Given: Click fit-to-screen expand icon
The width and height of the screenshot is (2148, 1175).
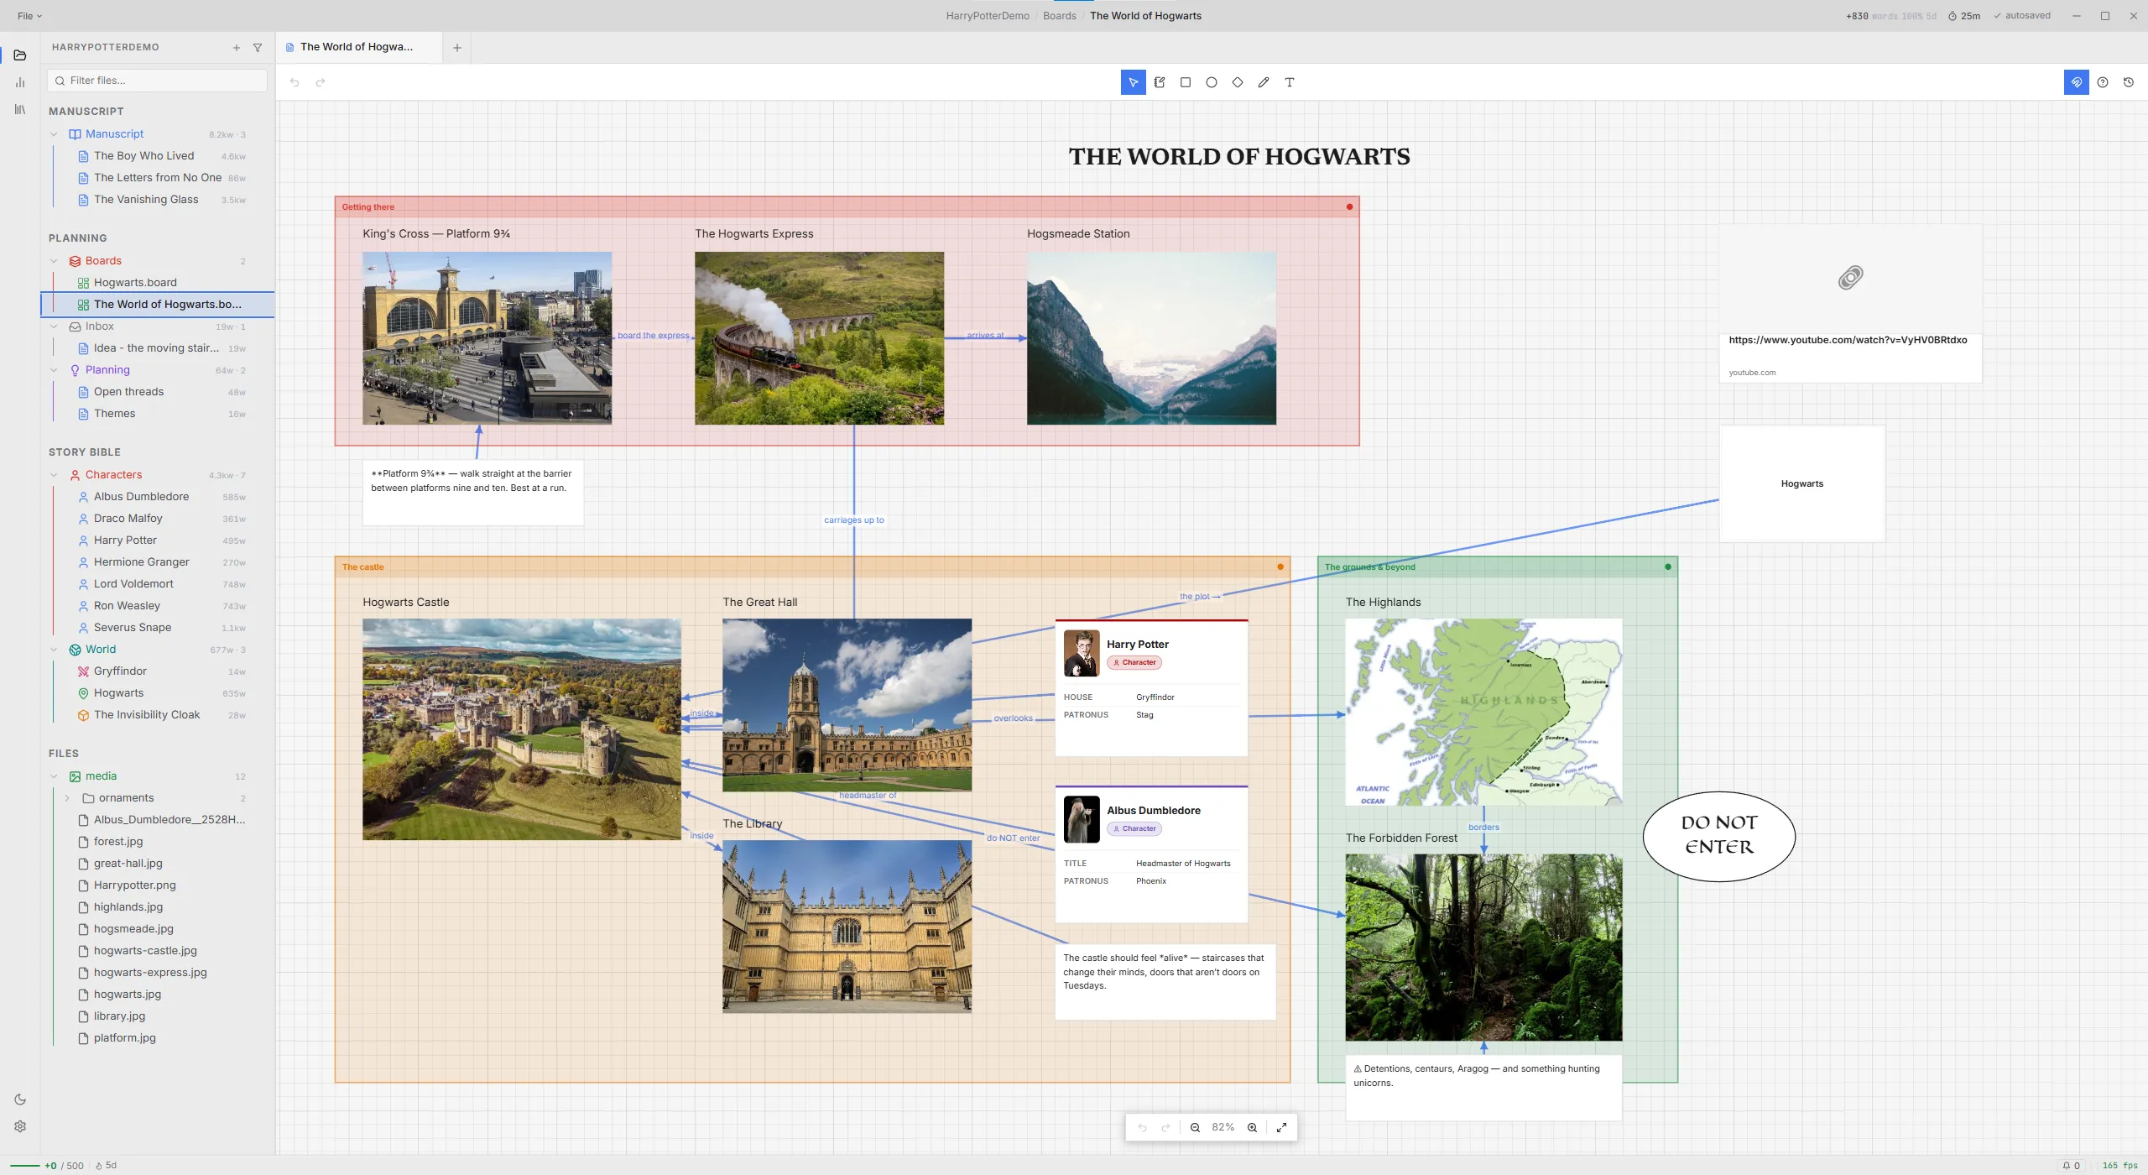Looking at the screenshot, I should point(1281,1127).
